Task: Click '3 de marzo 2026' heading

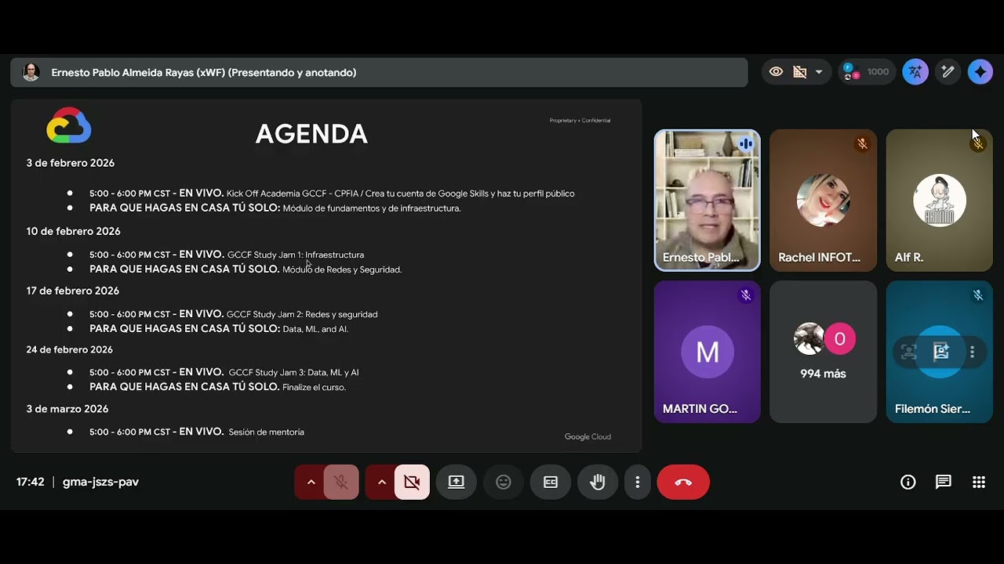Action: [x=67, y=409]
